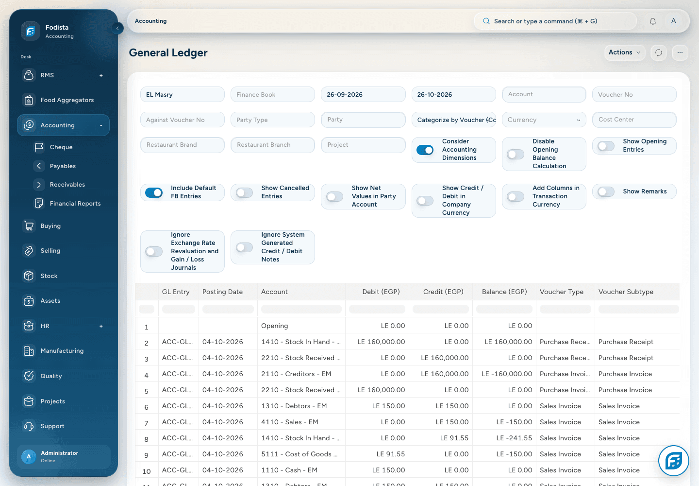Image resolution: width=699 pixels, height=486 pixels.
Task: Open the Support headset icon
Action: click(x=29, y=426)
